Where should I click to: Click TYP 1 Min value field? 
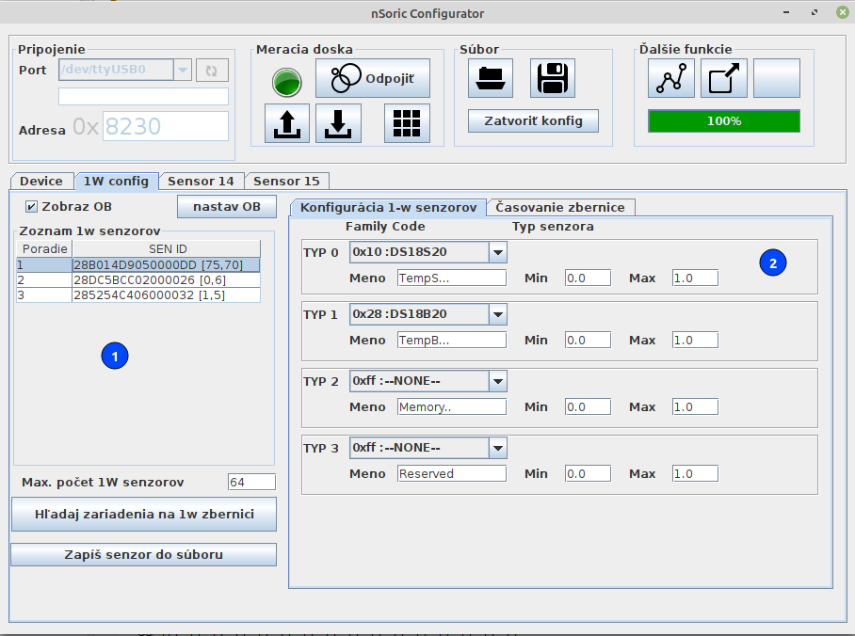588,340
